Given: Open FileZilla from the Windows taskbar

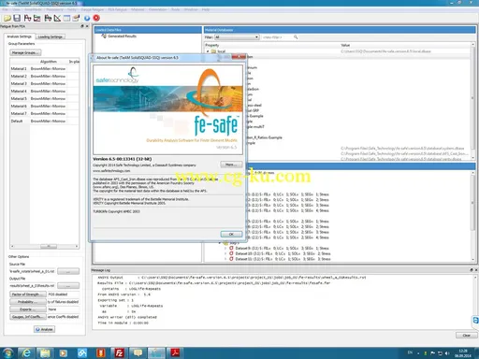Looking at the screenshot, I should point(119,352).
